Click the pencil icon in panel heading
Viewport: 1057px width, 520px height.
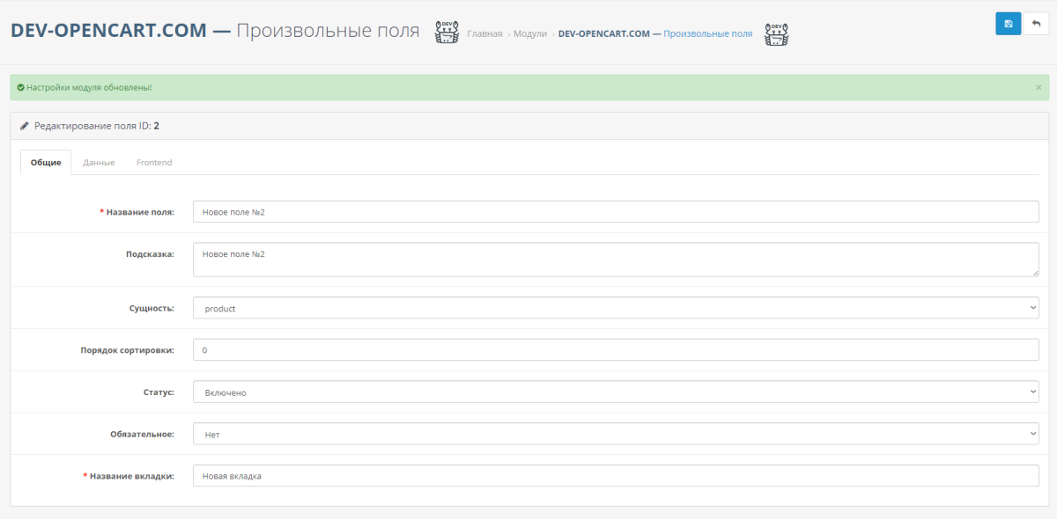25,126
